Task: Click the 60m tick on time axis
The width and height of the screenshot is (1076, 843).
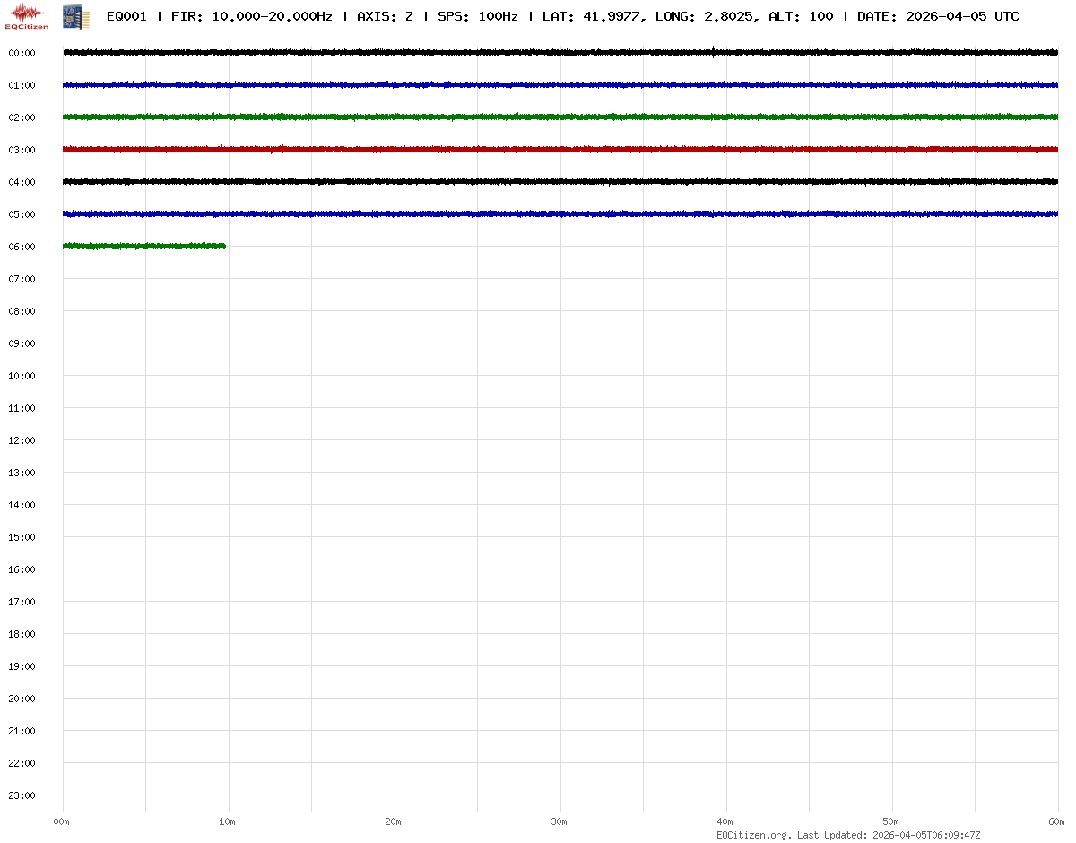Action: click(1057, 821)
